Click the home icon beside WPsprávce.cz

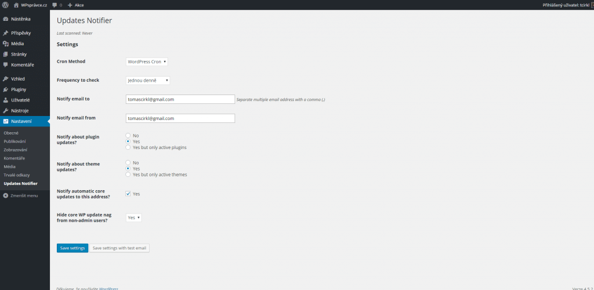[16, 5]
